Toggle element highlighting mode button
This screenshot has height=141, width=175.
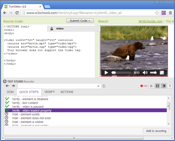(x=157, y=86)
